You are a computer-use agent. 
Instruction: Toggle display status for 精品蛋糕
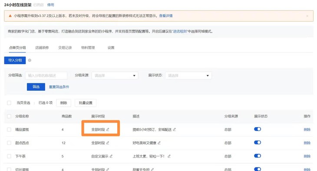pyautogui.click(x=258, y=129)
